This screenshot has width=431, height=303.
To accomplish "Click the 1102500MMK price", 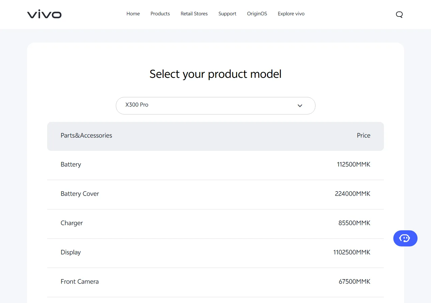I will click(x=352, y=252).
